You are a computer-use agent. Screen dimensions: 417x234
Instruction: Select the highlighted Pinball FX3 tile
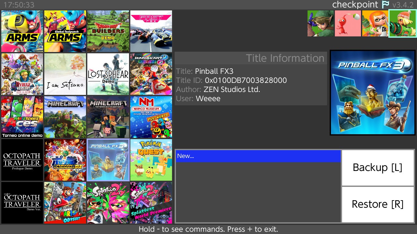pyautogui.click(x=108, y=160)
